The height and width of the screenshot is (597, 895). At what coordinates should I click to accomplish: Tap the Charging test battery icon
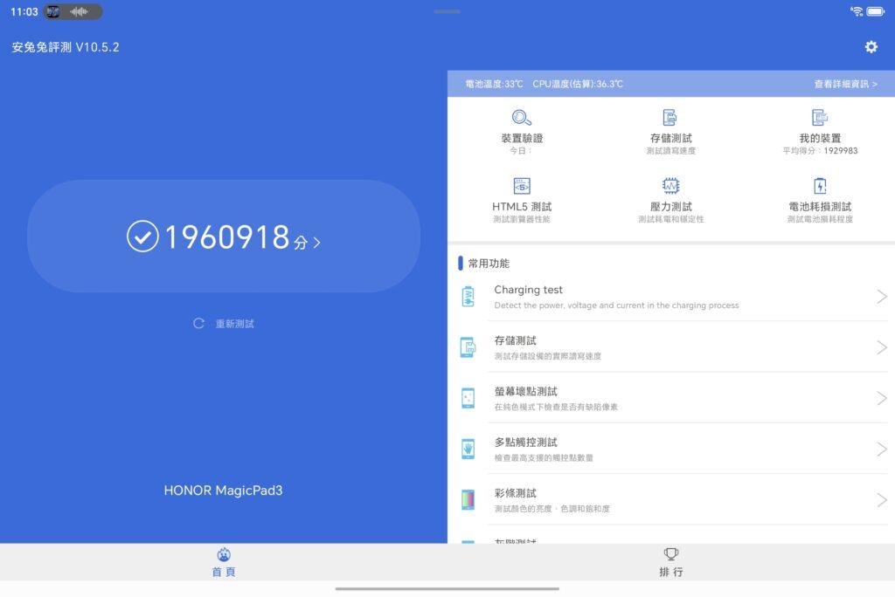click(468, 297)
